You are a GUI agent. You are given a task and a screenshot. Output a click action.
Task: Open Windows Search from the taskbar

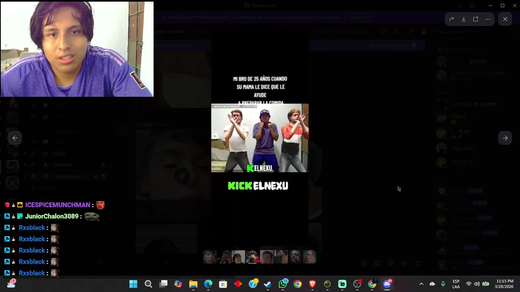[148, 284]
